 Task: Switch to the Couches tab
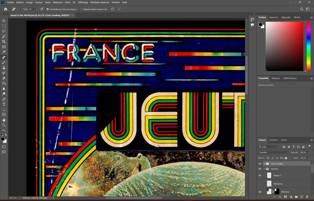click(273, 140)
